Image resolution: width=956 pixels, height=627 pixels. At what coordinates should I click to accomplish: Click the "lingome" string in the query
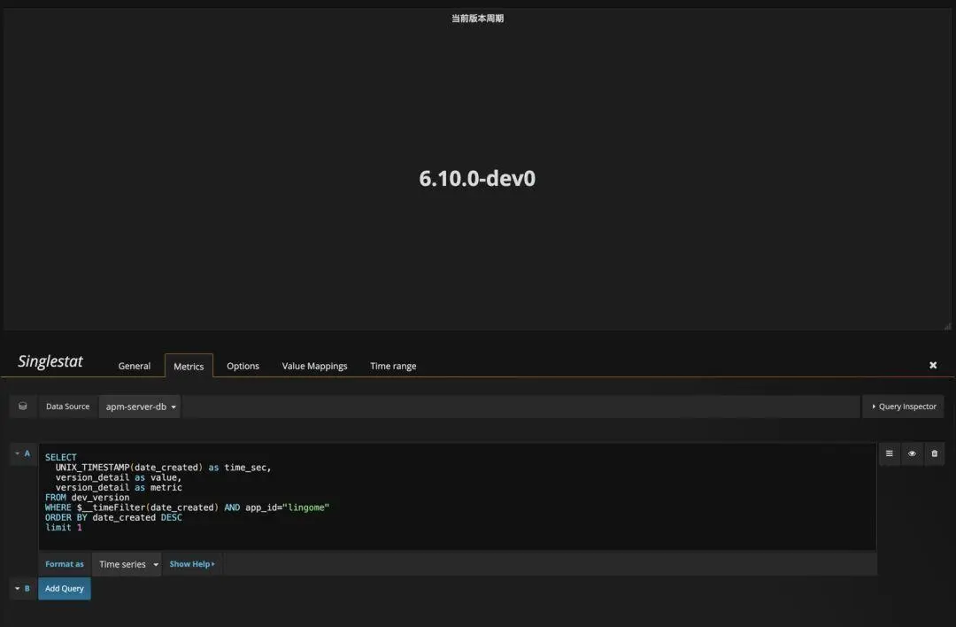[306, 507]
